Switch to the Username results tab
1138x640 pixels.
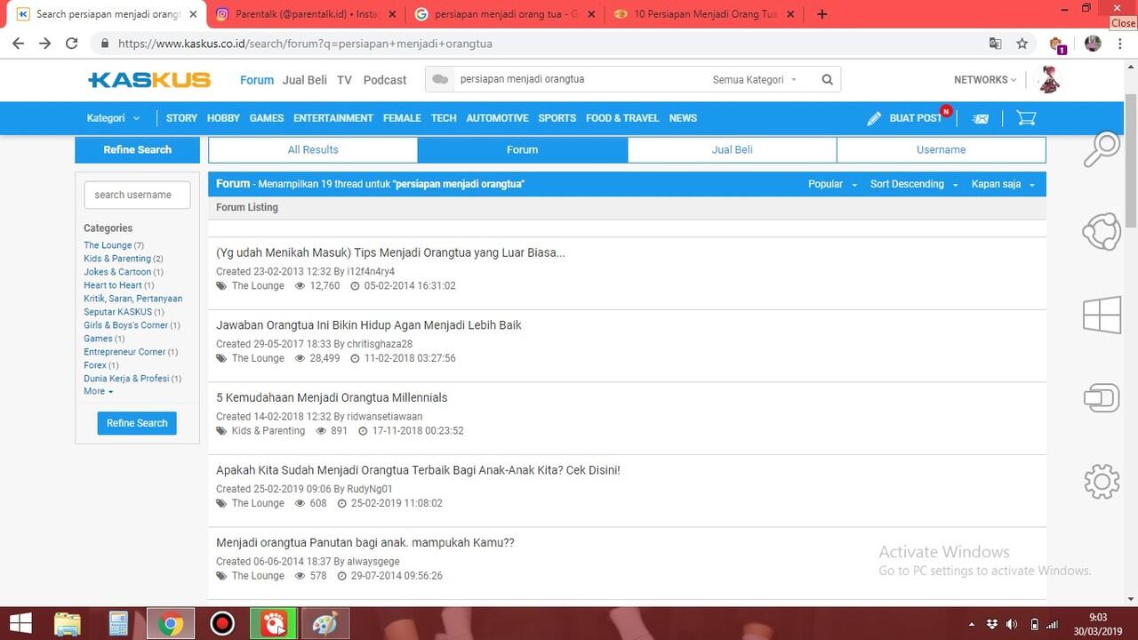tap(941, 150)
